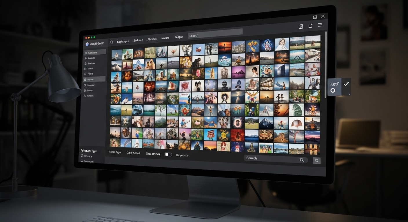Tick the first checkbox under Advanced filters in sidebar
This screenshot has height=222, width=408.
pos(82,156)
